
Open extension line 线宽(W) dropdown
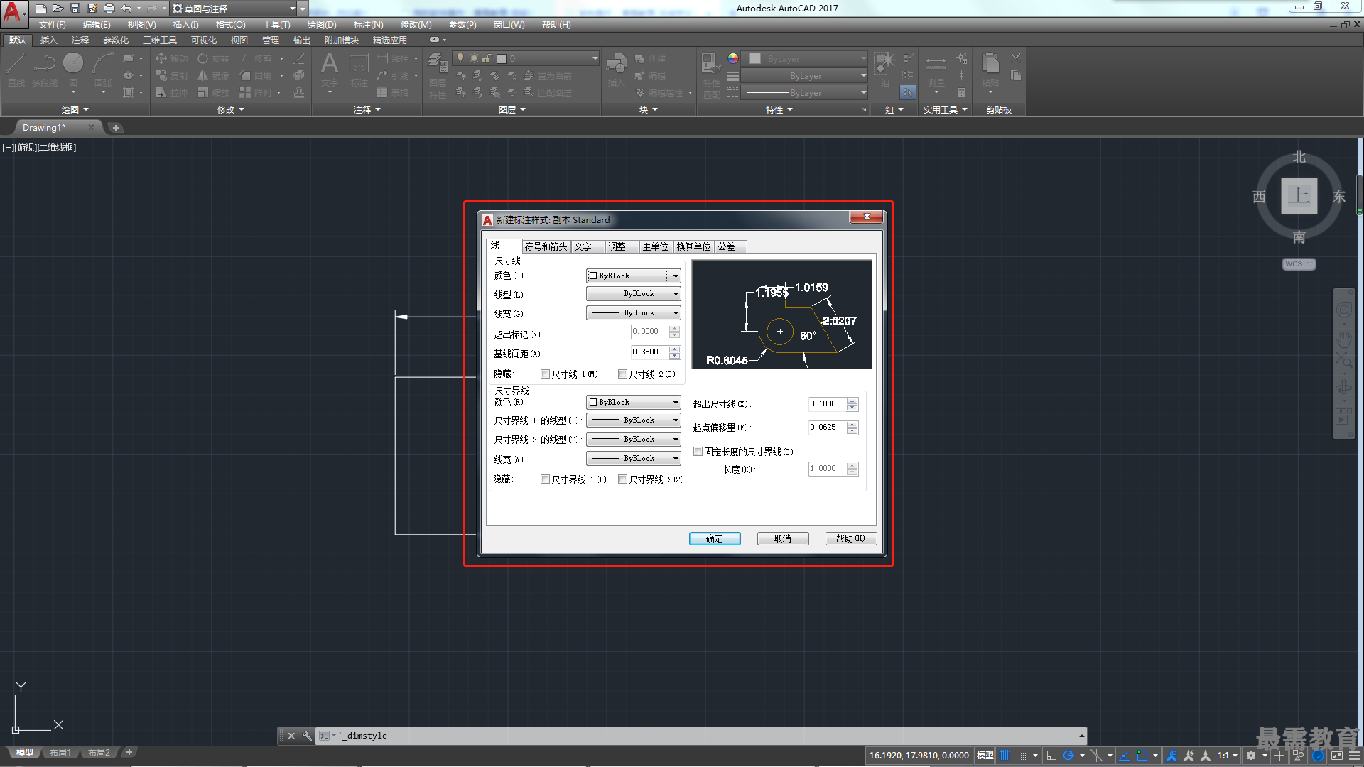[x=634, y=459]
